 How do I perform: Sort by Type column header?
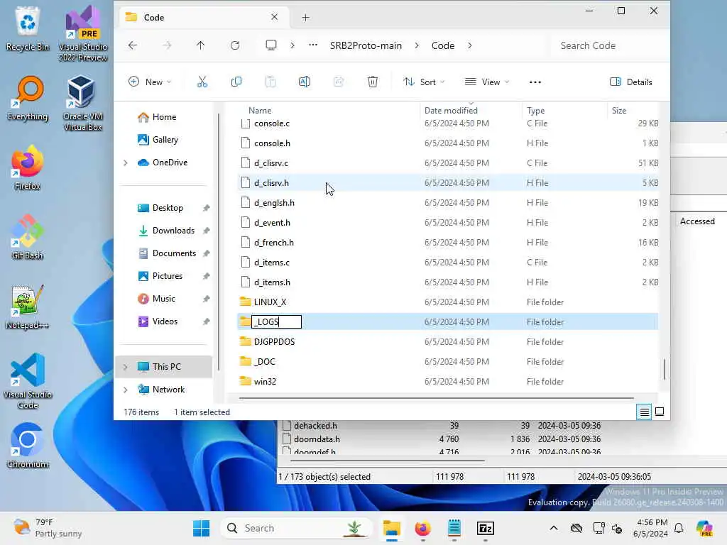tap(535, 110)
